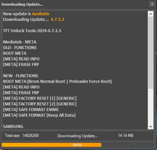Click 'Total size : 14826269' status text
Viewport: 157px width, 150px height.
[x=22, y=135]
